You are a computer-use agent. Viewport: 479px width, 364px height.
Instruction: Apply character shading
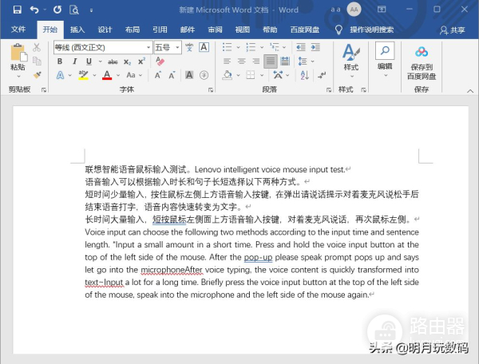189,75
